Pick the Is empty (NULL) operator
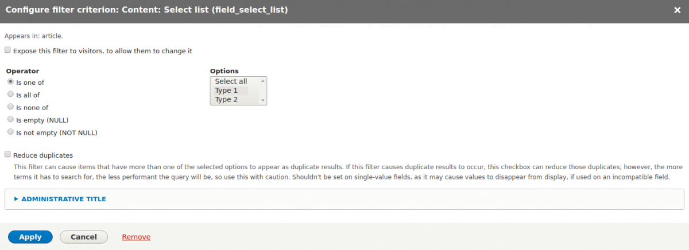Image resolution: width=689 pixels, height=250 pixels. pyautogui.click(x=10, y=120)
